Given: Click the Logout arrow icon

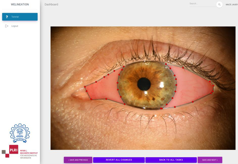Looking at the screenshot, I should tap(7, 26).
